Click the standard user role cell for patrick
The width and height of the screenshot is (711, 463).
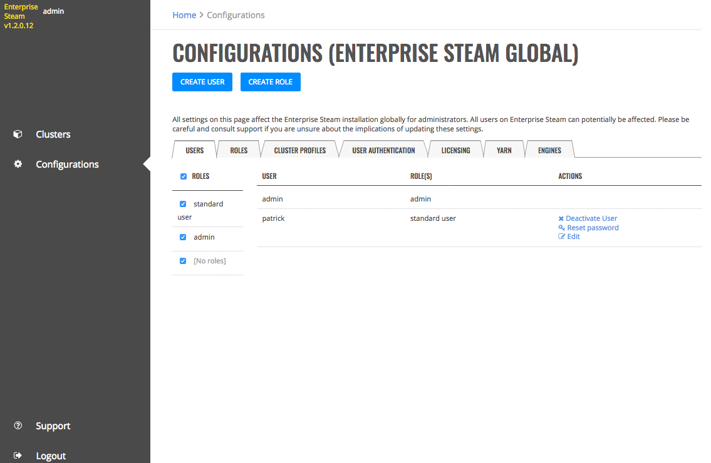tap(433, 218)
